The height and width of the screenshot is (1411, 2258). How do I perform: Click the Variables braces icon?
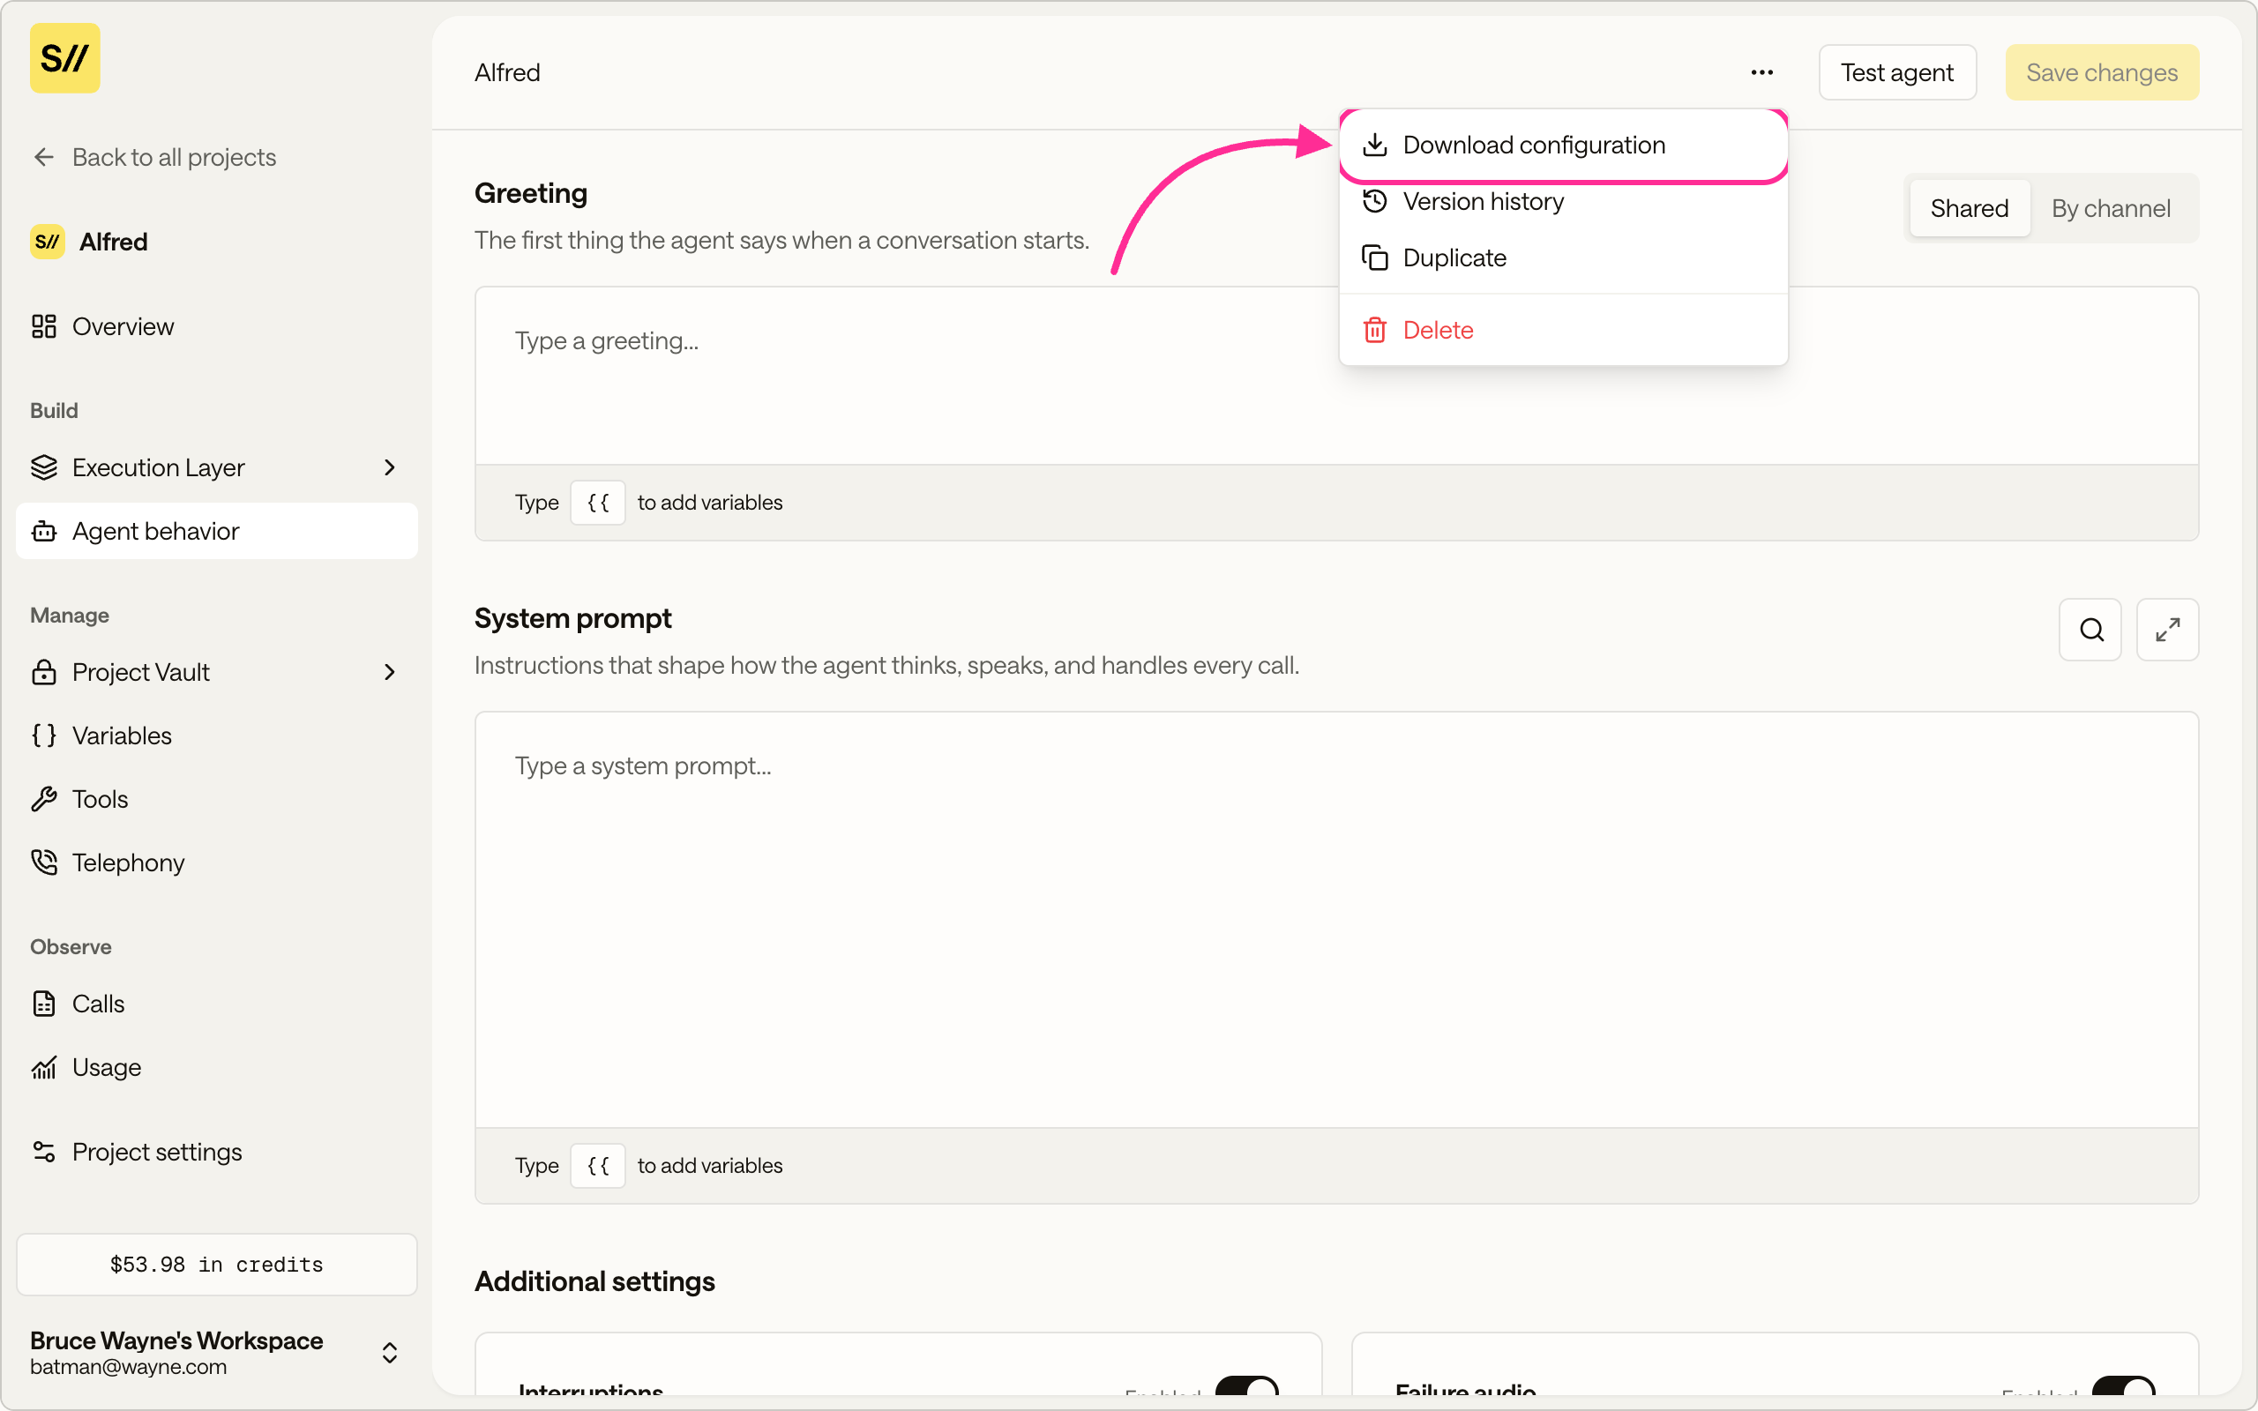point(44,735)
